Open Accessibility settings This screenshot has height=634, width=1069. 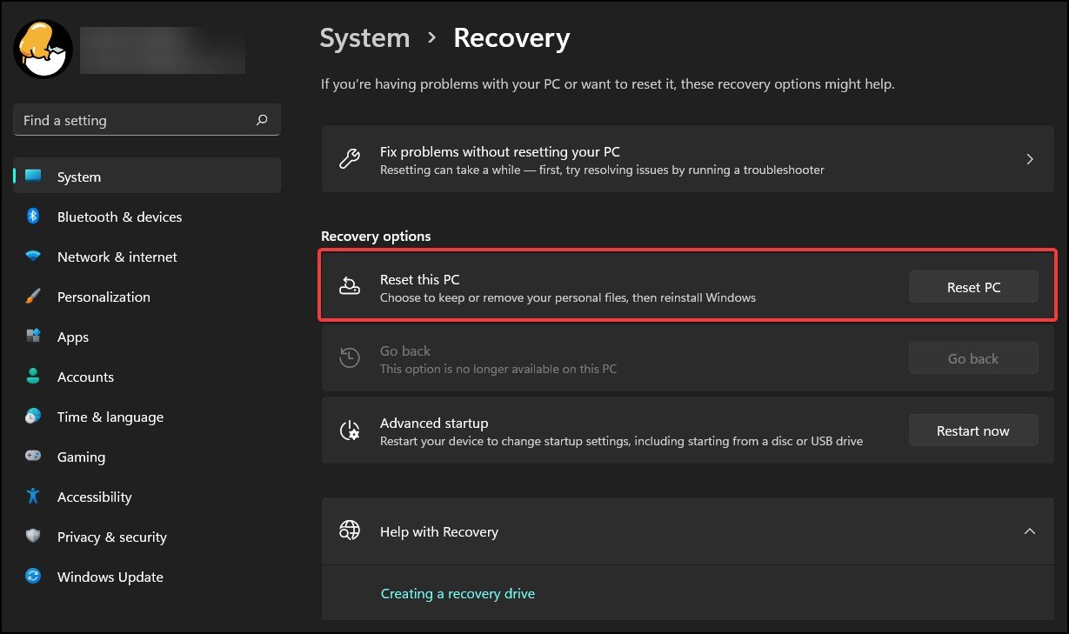coord(147,497)
